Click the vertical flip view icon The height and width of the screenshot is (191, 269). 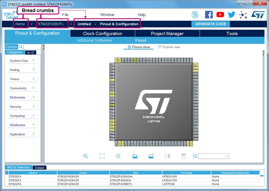[167, 156]
